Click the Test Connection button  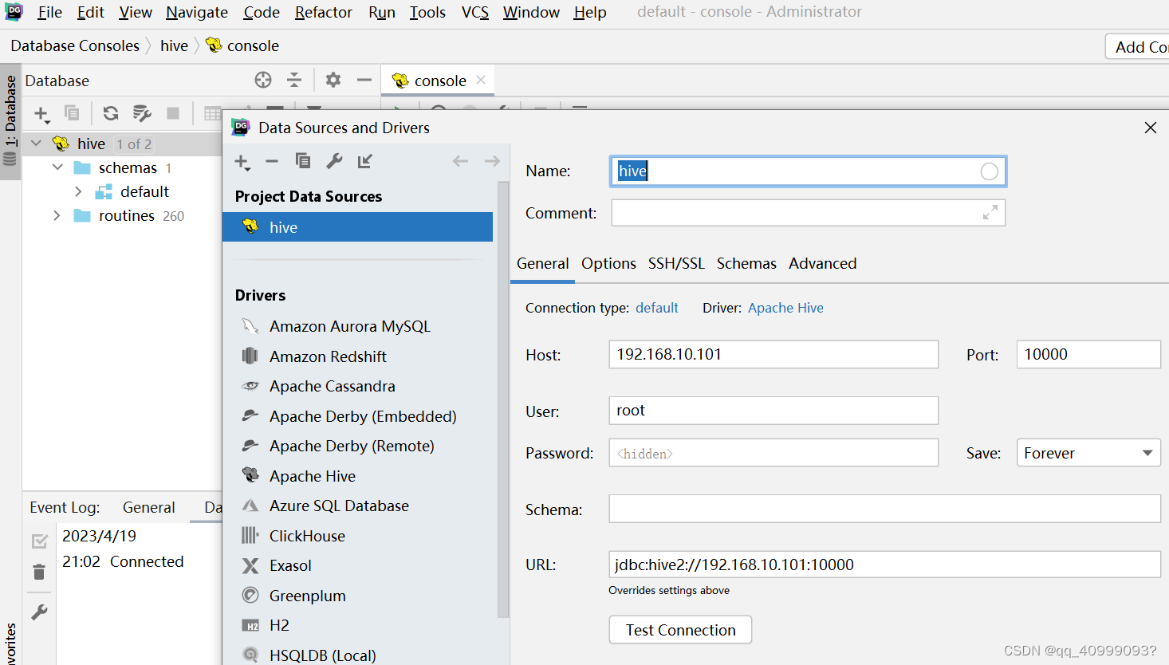click(x=680, y=630)
